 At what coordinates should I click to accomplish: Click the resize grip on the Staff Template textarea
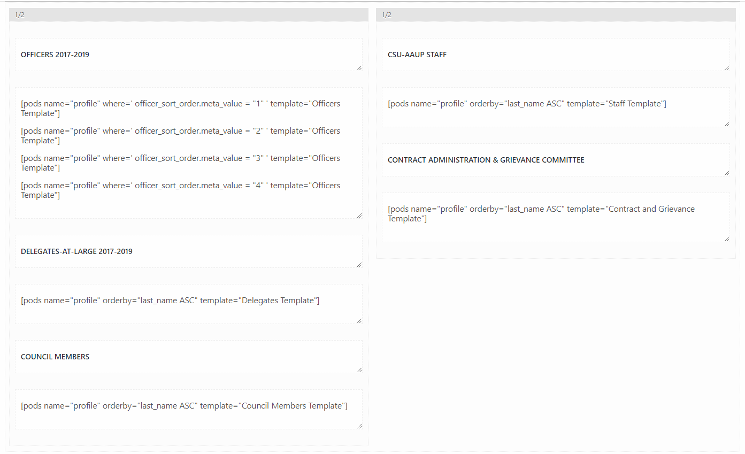click(x=727, y=124)
